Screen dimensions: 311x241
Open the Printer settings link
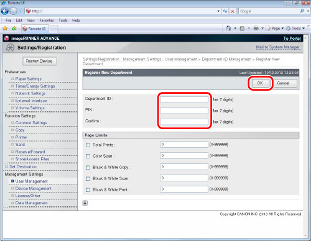click(21, 137)
